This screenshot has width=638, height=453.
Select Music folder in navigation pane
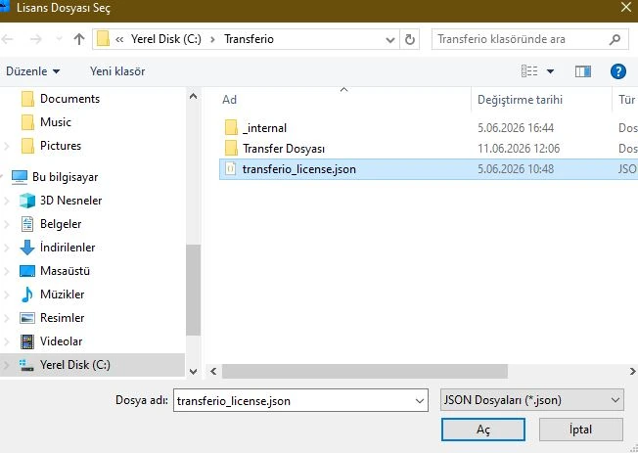coord(56,122)
